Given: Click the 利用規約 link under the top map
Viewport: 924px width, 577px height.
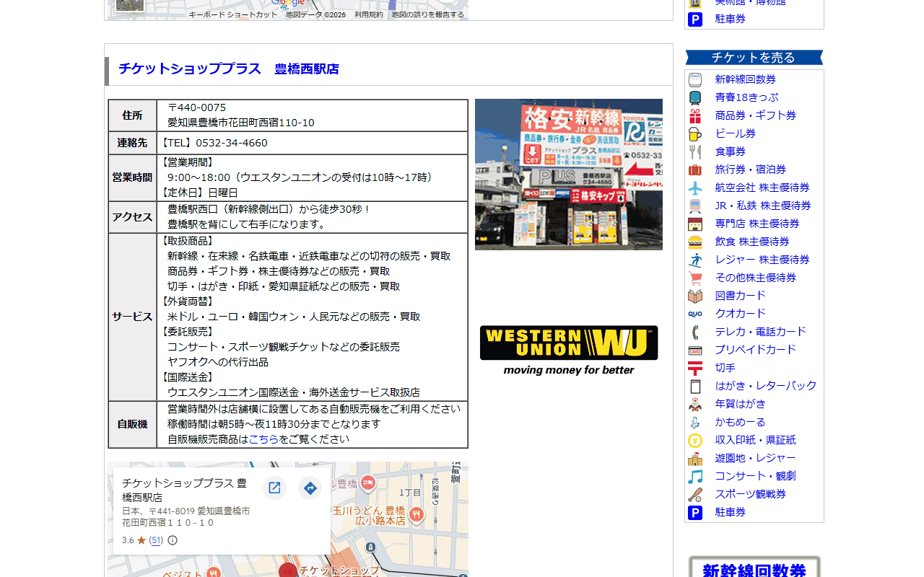Looking at the screenshot, I should pos(368,14).
